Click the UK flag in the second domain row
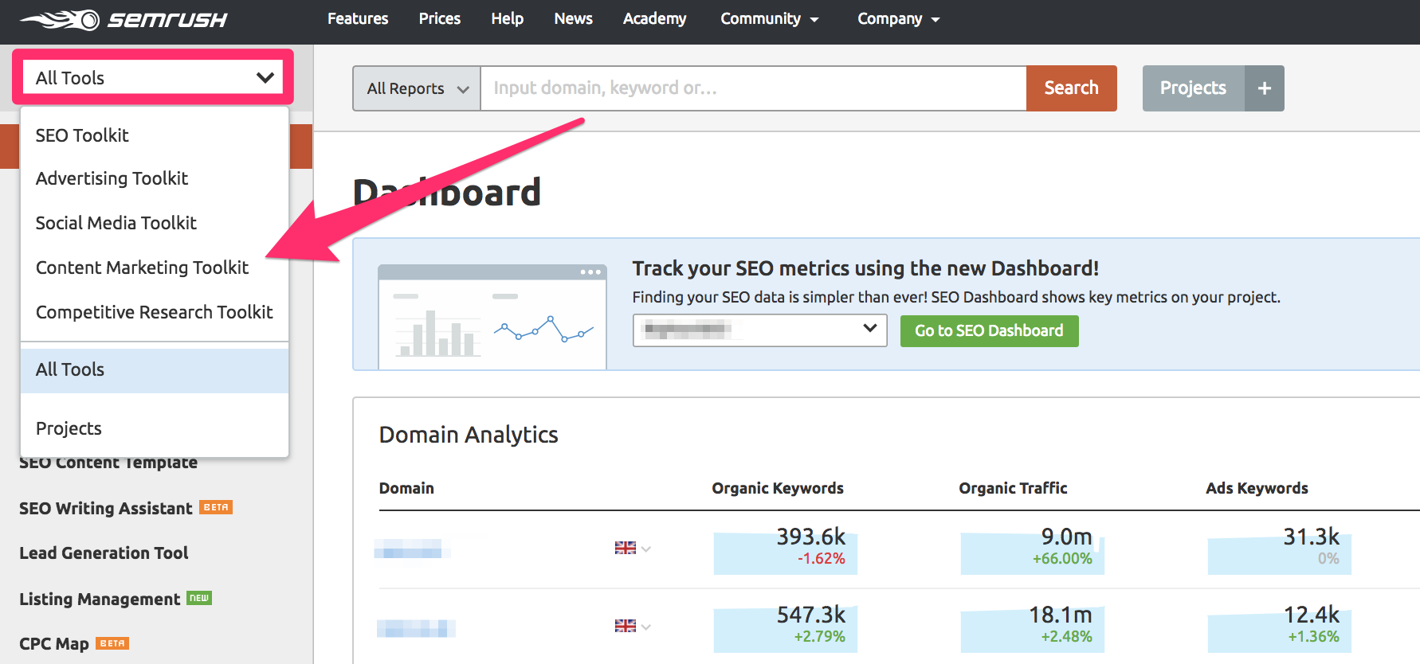Viewport: 1420px width, 664px height. 626,626
